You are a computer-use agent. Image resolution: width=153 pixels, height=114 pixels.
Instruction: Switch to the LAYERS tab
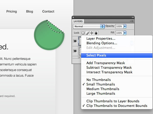tap(78, 21)
